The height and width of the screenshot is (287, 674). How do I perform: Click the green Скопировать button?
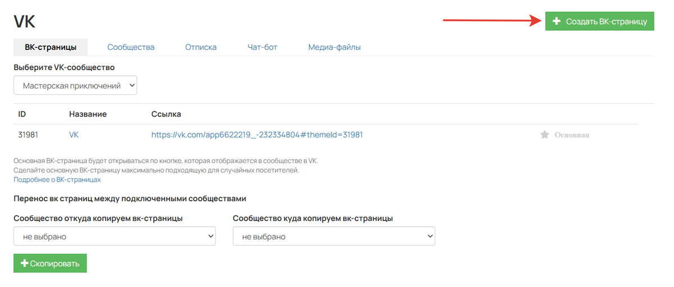tap(50, 263)
